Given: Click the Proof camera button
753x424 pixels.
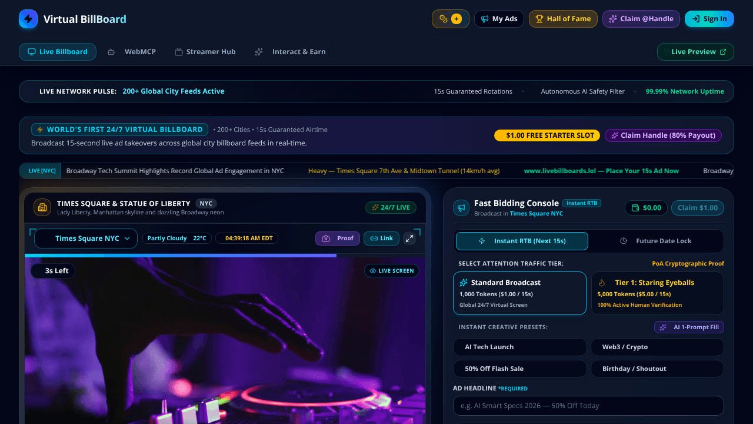Looking at the screenshot, I should (338, 238).
